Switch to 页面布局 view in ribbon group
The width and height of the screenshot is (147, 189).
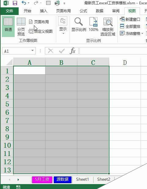click(x=39, y=22)
